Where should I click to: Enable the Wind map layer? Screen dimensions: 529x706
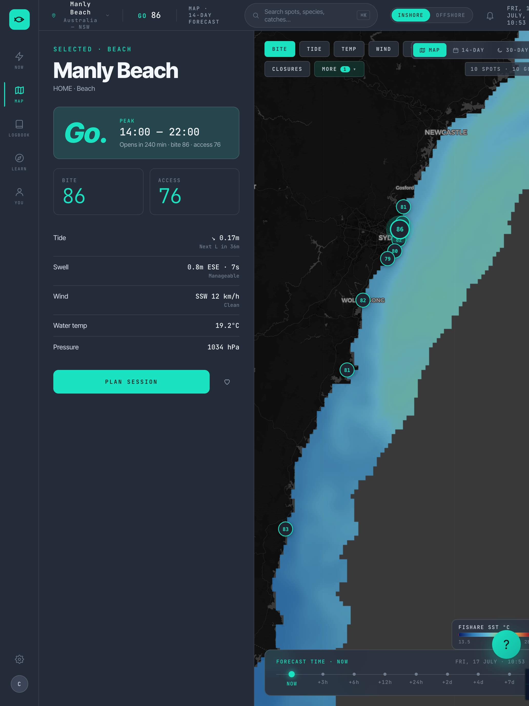tap(384, 49)
